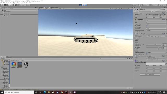The image size is (167, 94).
Task: Open the Assets menu
Action: (x=8, y=3)
